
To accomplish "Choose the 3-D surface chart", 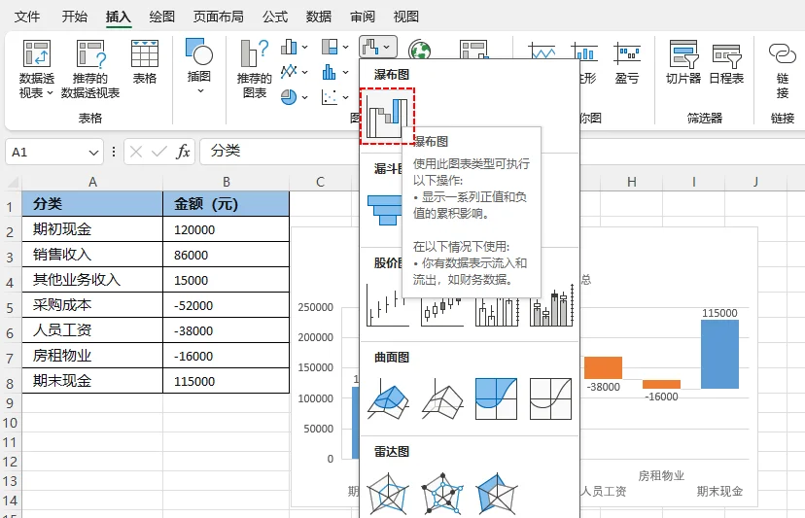I will pos(388,398).
